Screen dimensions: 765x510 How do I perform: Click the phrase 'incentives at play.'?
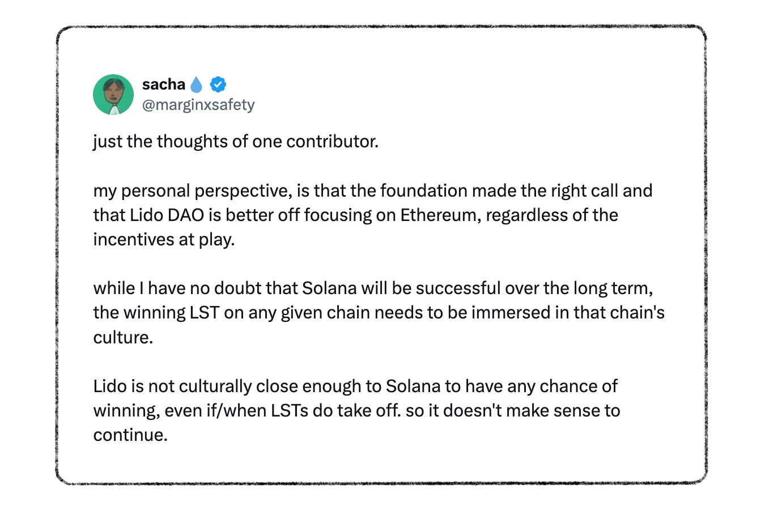pyautogui.click(x=164, y=239)
